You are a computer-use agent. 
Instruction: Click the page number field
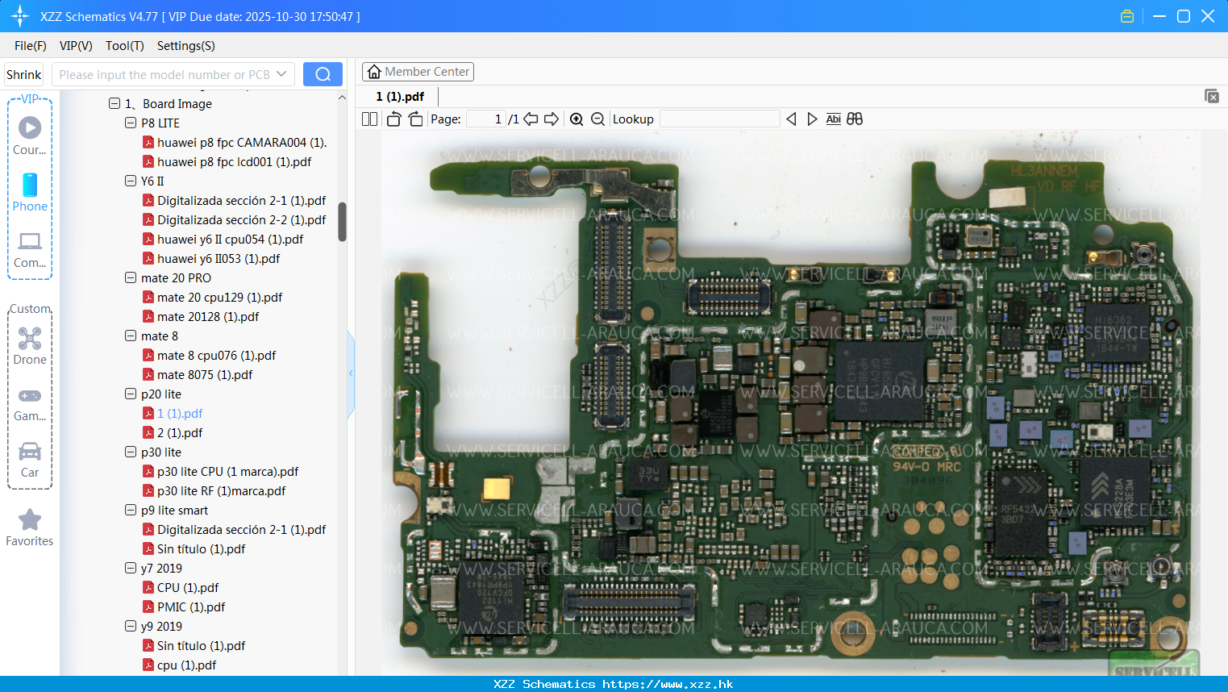click(x=486, y=119)
